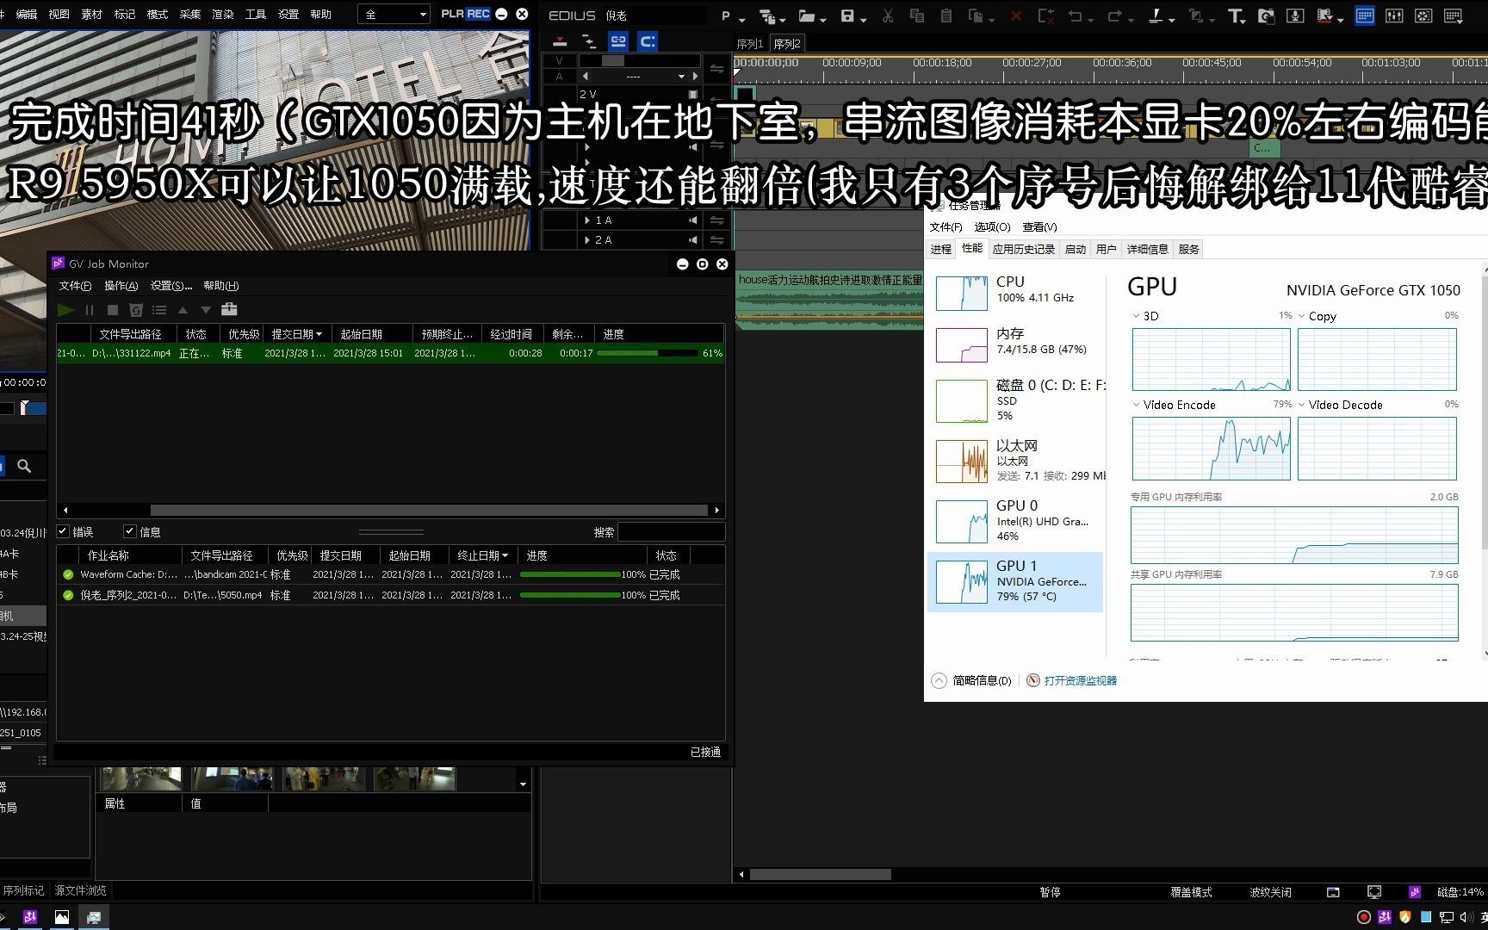Open the Video Decode graph engine dropdown
The image size is (1488, 930).
[1301, 405]
